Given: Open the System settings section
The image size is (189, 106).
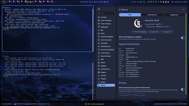Looking at the screenshot, I should point(106,76).
